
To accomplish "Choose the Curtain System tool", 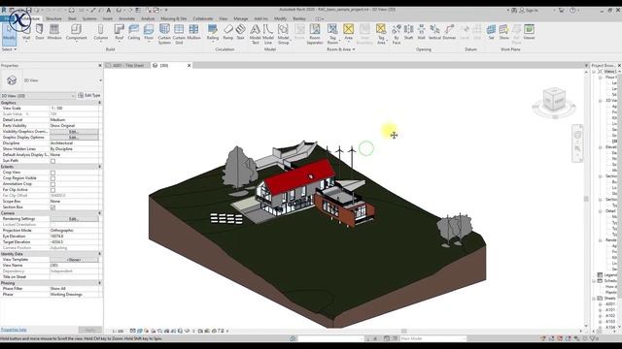I will pos(164,34).
